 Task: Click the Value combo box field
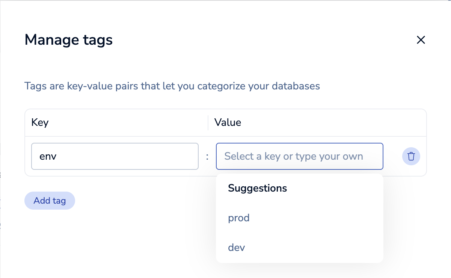(300, 156)
